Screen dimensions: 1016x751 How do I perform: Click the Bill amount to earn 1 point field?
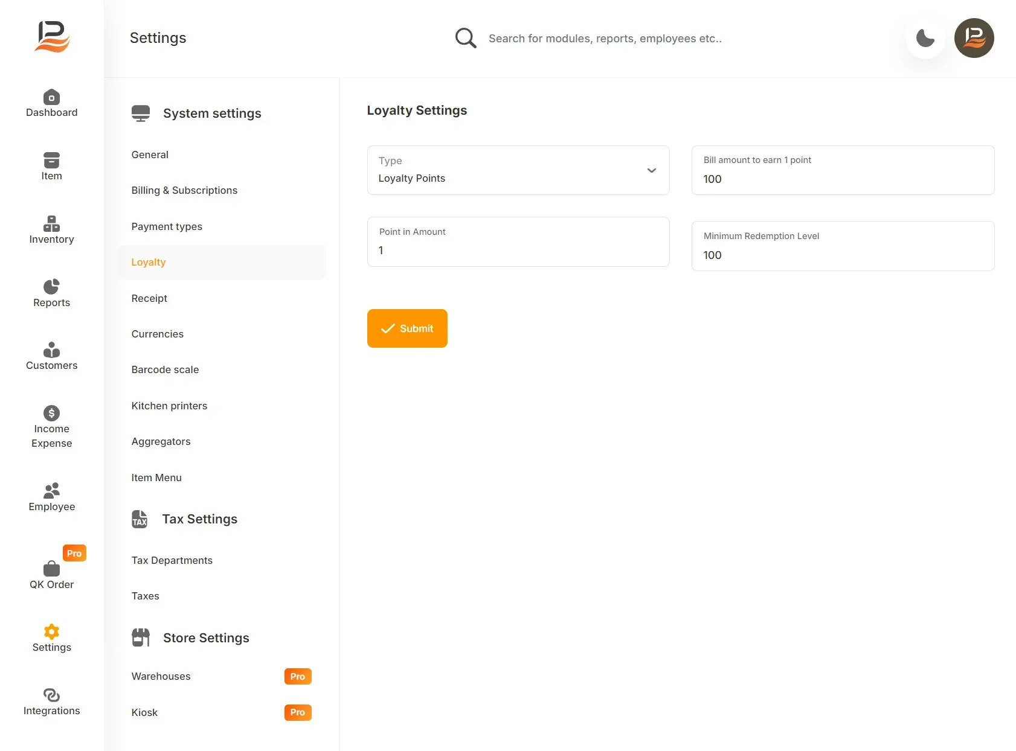tap(843, 170)
